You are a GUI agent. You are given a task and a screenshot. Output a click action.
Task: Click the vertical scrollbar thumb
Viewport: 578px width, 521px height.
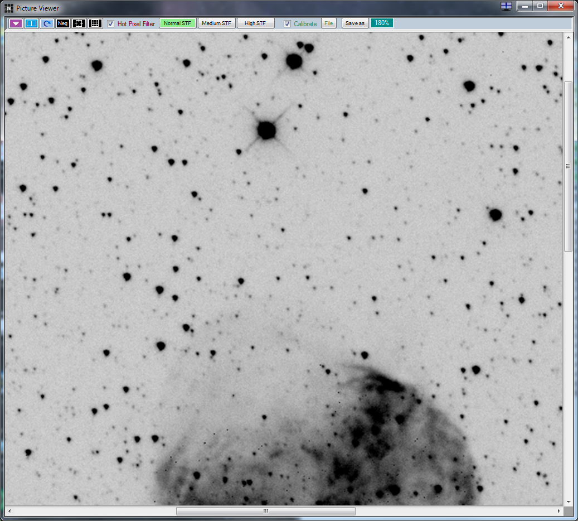coord(568,166)
